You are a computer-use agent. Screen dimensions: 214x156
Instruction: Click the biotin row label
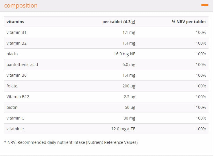12,107
